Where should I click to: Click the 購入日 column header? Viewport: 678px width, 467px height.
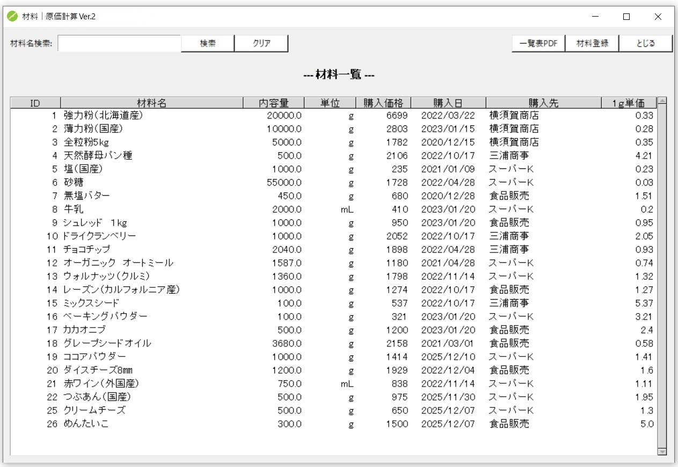[x=449, y=102]
